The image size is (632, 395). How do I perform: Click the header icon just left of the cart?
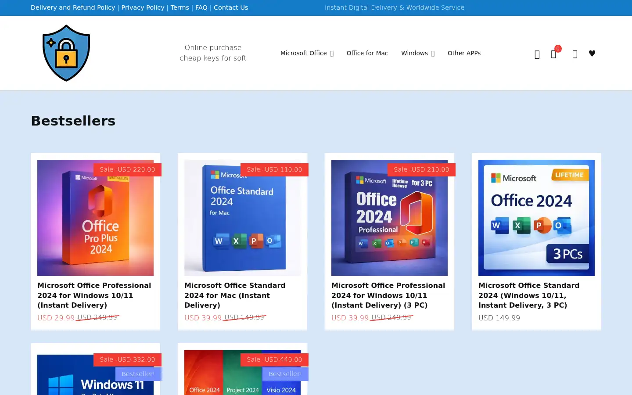[537, 54]
